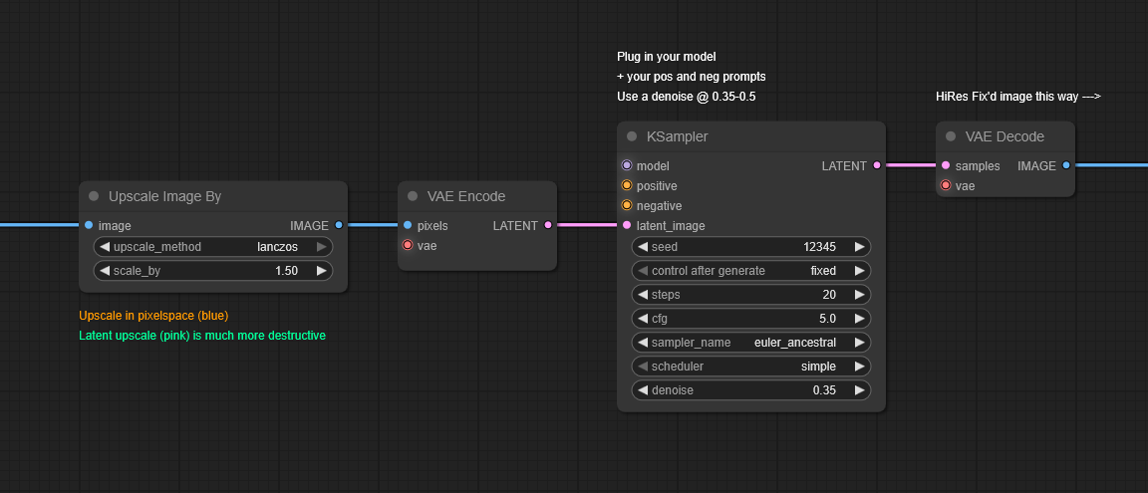This screenshot has width=1148, height=493.
Task: Click the VAE Encode vae input socket
Action: coord(408,245)
